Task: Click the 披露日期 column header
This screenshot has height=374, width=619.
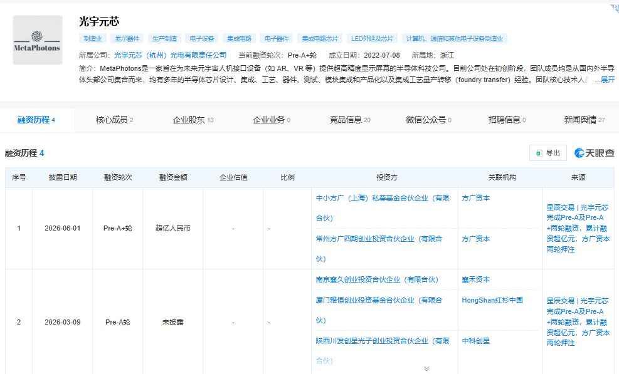Action: [x=62, y=177]
